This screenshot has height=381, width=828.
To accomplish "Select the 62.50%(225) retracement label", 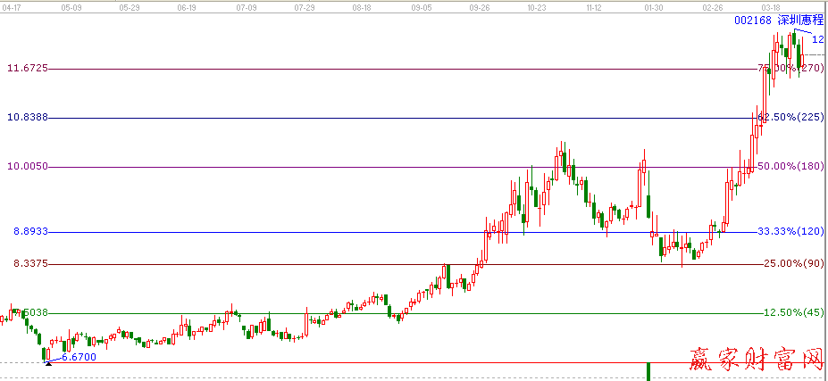I will (790, 117).
